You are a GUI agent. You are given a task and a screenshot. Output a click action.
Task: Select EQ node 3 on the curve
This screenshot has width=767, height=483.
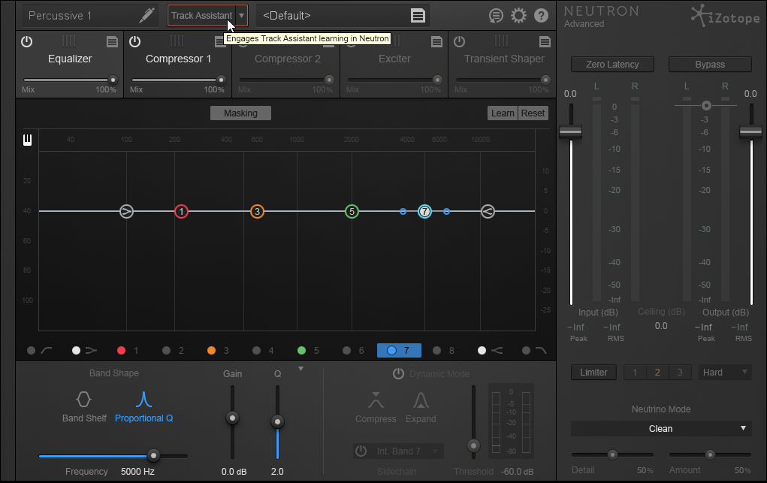tap(258, 211)
